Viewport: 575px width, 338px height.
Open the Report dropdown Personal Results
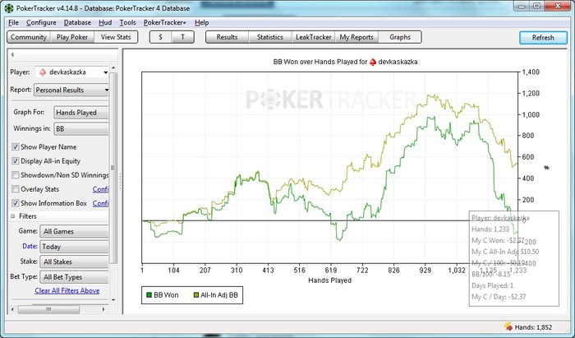[71, 90]
